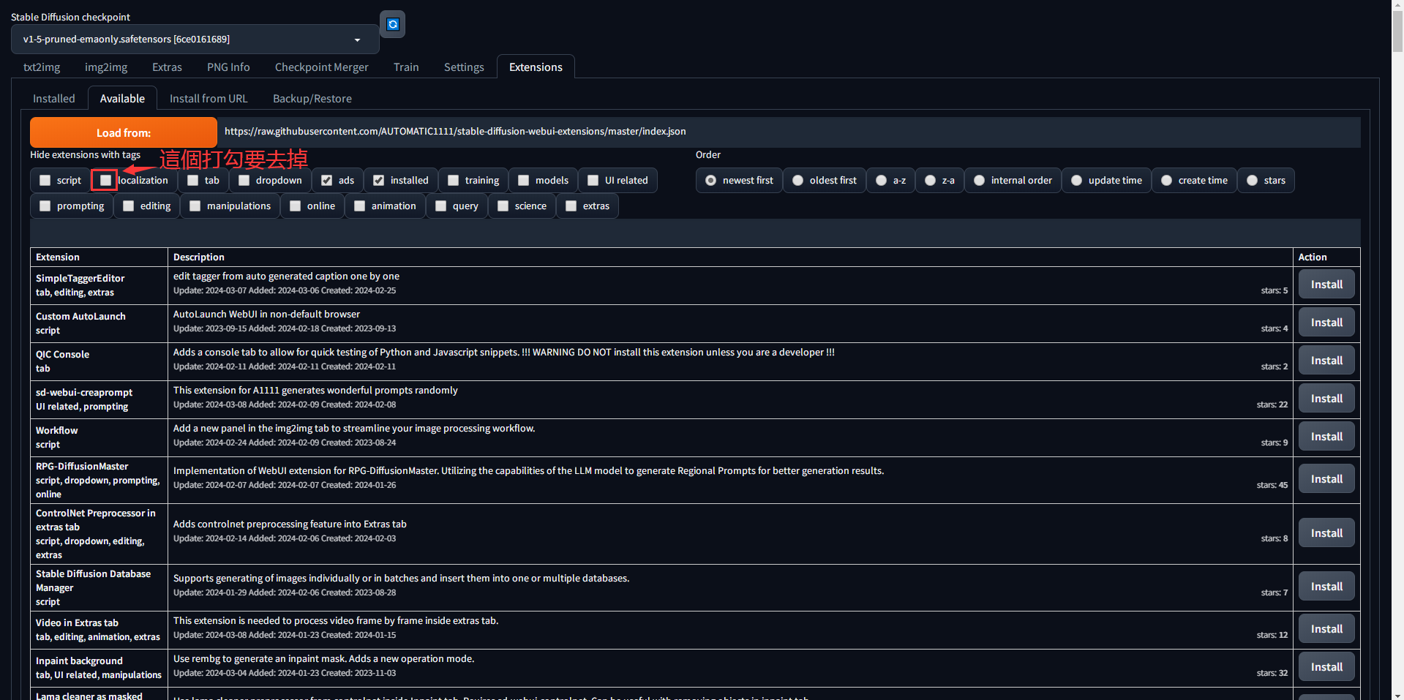
Task: Toggle the editing tag checkbox
Action: 129,206
